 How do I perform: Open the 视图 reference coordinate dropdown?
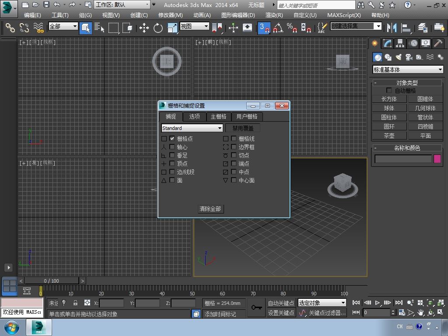pos(194,26)
